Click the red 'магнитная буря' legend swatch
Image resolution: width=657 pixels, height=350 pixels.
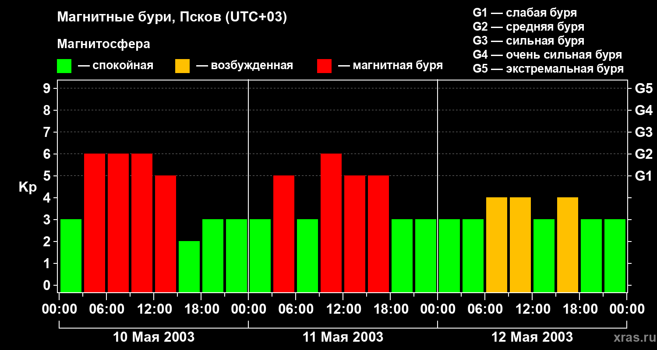click(x=324, y=66)
